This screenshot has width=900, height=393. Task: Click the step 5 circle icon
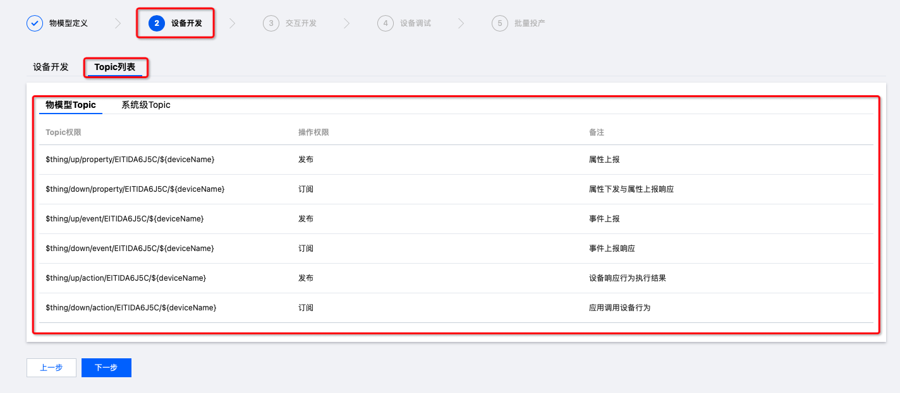click(x=500, y=23)
